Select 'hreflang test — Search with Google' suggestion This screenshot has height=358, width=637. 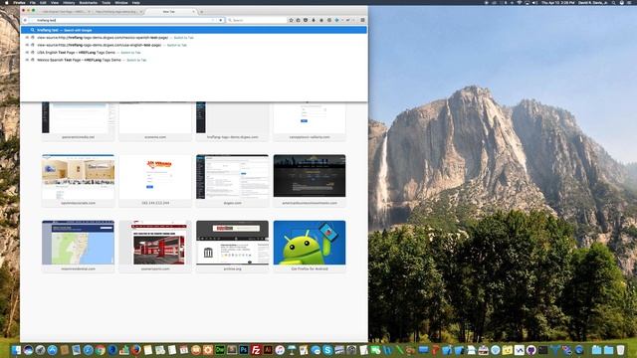pos(194,30)
